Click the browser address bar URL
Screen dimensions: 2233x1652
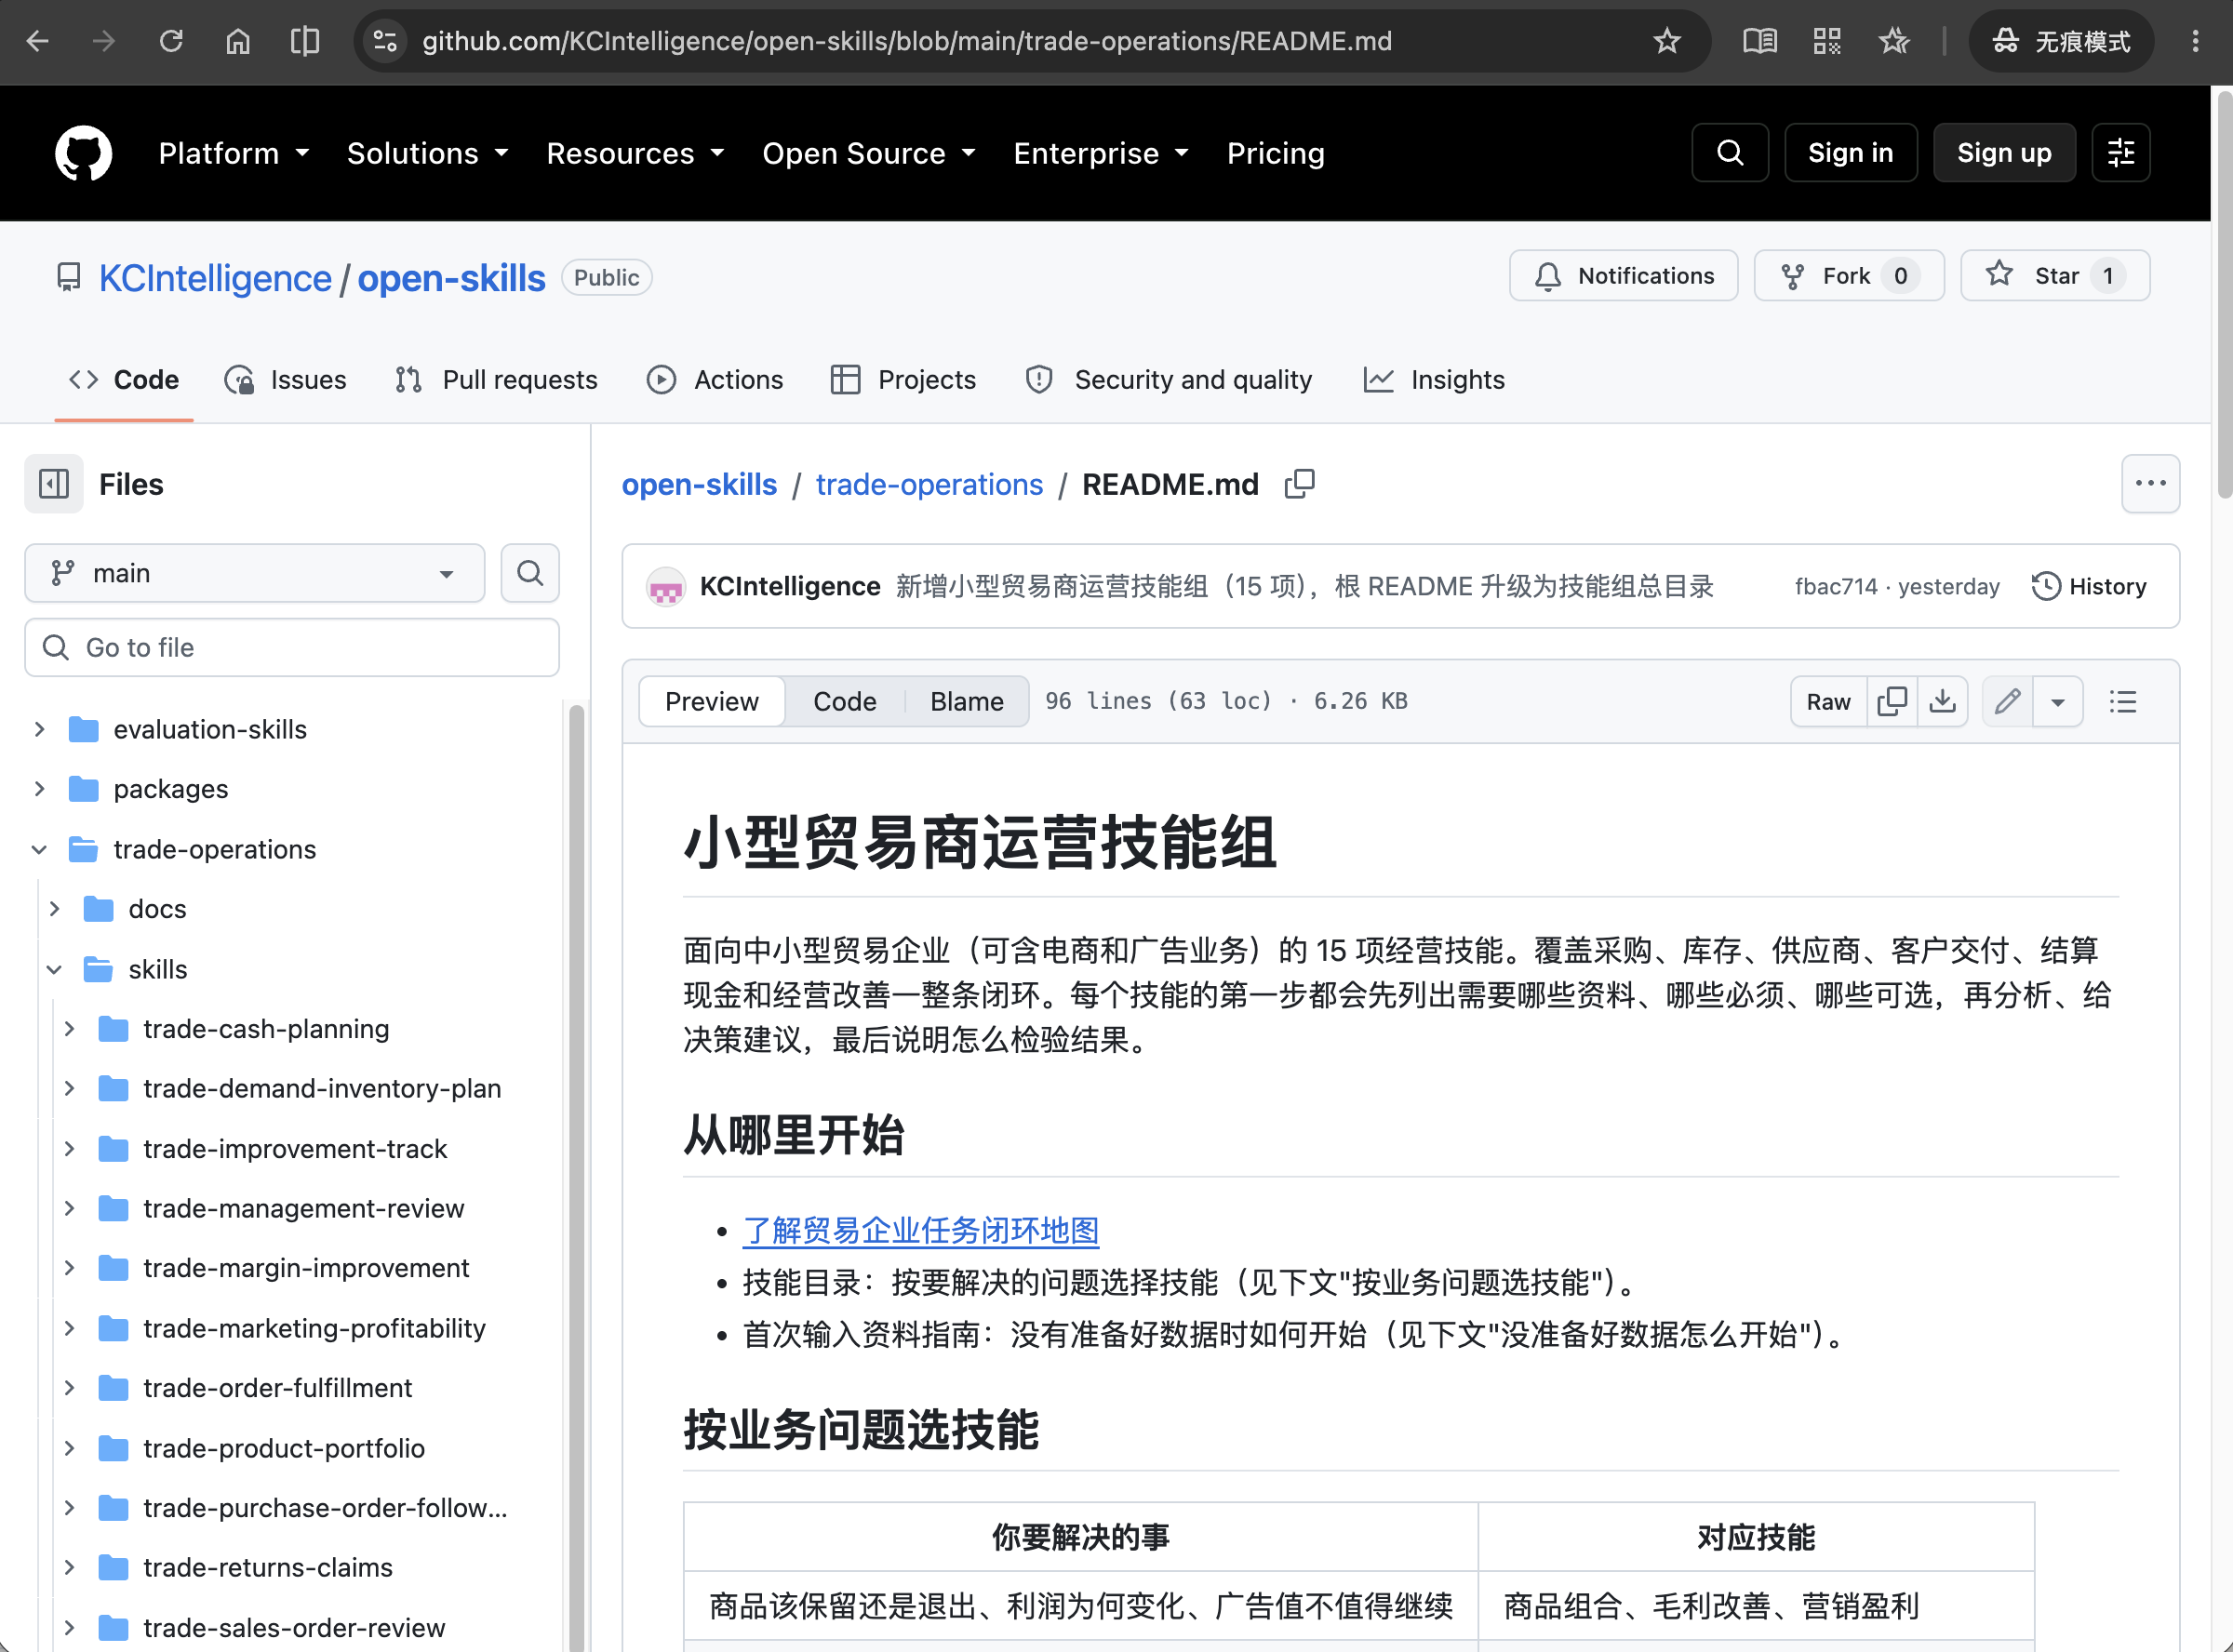coord(906,41)
